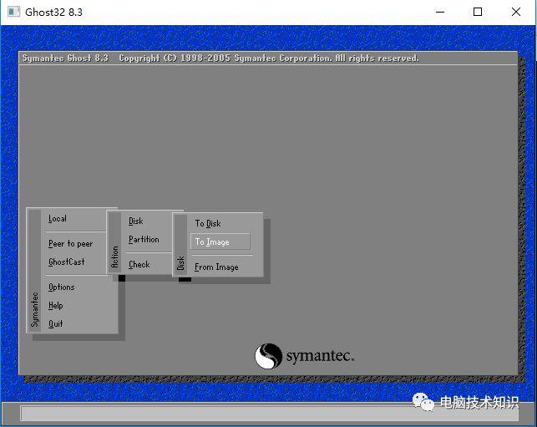537x427 pixels.
Task: Click Quit to exit Ghost
Action: click(x=55, y=324)
